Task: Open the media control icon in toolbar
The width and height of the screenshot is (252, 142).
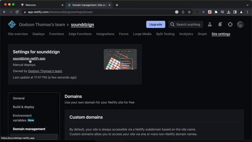Action: [x=222, y=12]
